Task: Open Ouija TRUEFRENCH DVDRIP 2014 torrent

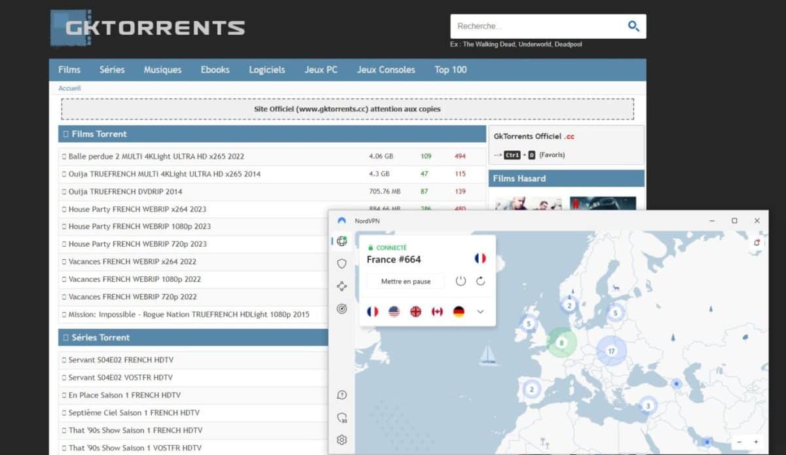Action: (126, 192)
